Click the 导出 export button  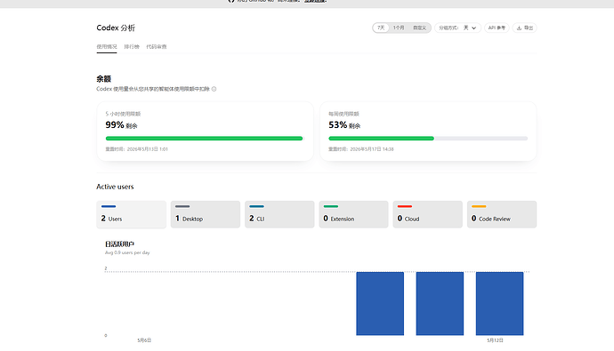point(524,28)
